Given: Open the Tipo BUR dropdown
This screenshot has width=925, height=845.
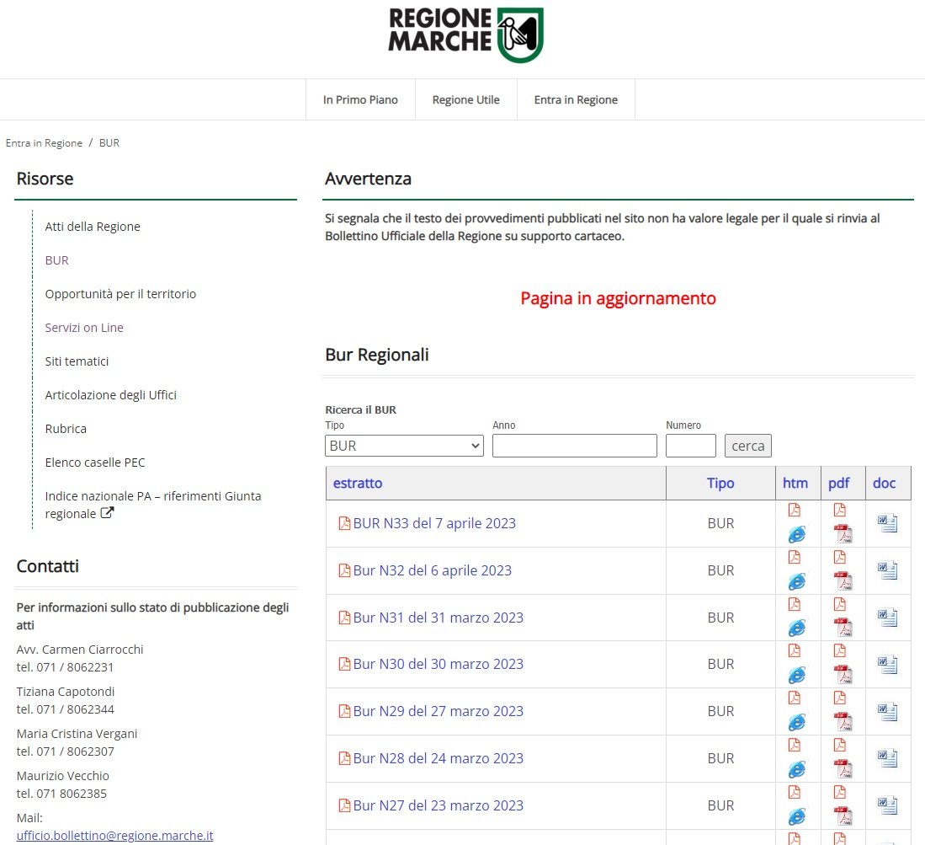Looking at the screenshot, I should 404,446.
